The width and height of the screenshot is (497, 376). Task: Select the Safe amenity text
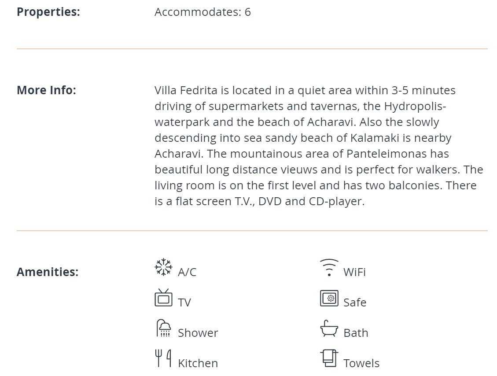point(355,302)
